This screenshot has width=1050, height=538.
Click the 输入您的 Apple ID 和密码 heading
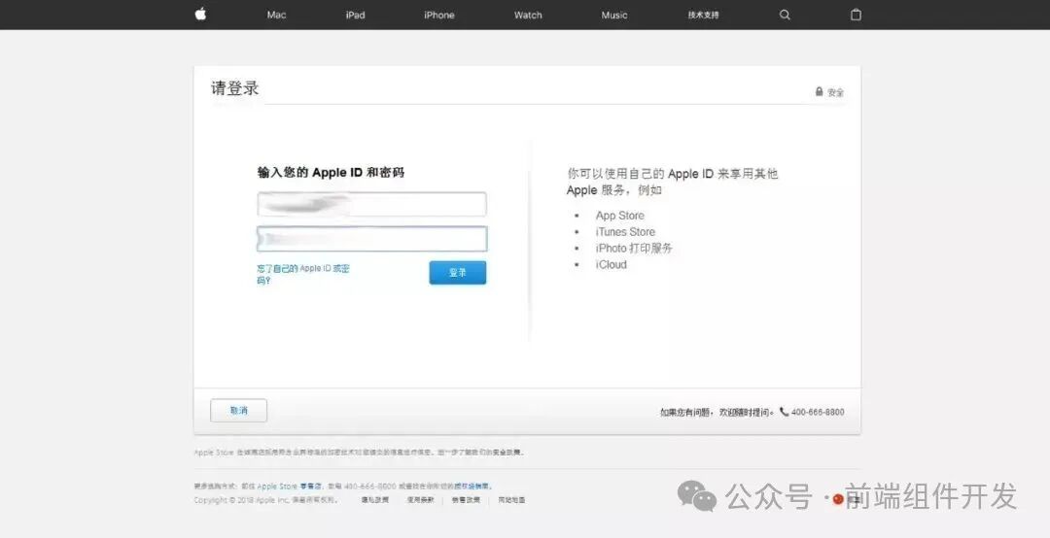(331, 173)
